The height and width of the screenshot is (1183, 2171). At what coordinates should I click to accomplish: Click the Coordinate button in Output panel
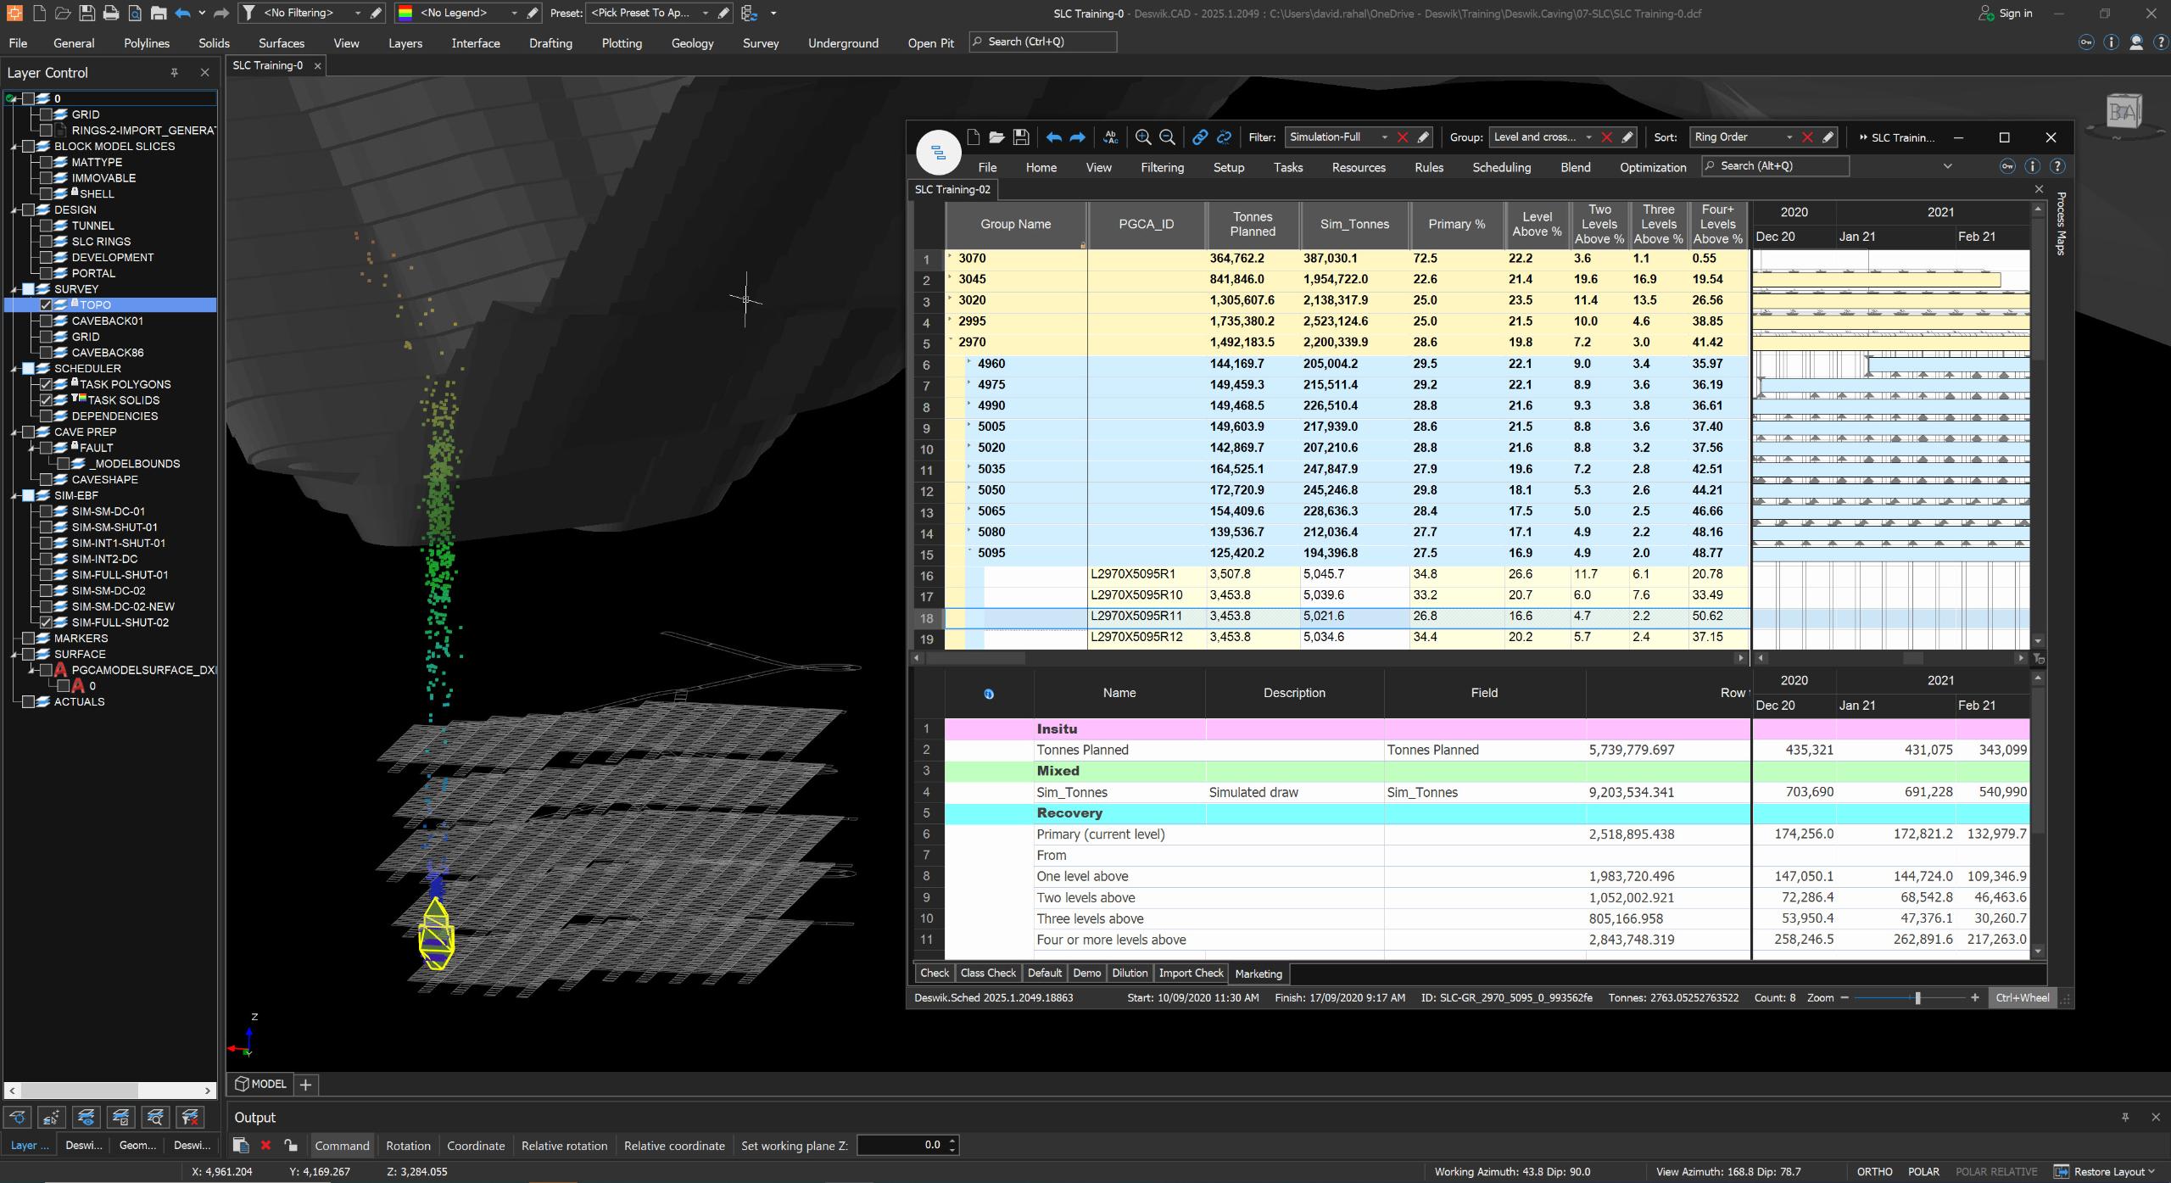(476, 1146)
